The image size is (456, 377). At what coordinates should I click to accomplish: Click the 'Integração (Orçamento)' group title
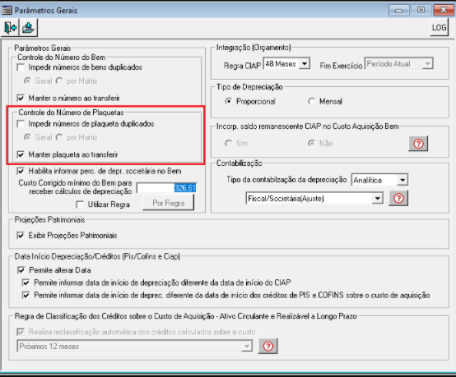pos(254,48)
